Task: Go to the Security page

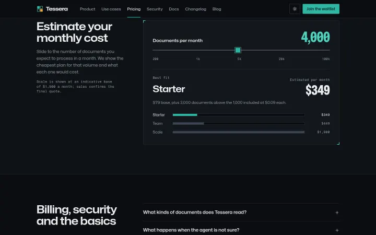Action: point(155,9)
